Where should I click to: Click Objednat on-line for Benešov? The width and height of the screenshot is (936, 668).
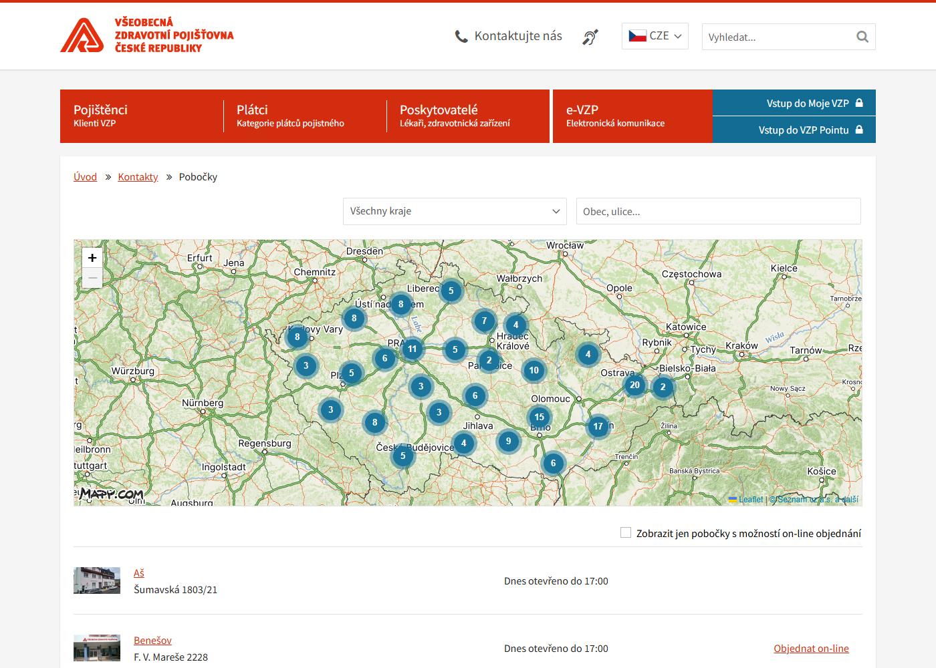coord(811,649)
